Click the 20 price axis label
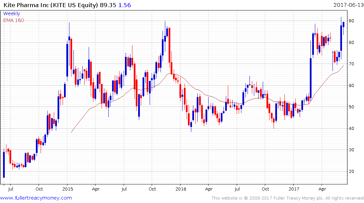 tap(351, 171)
